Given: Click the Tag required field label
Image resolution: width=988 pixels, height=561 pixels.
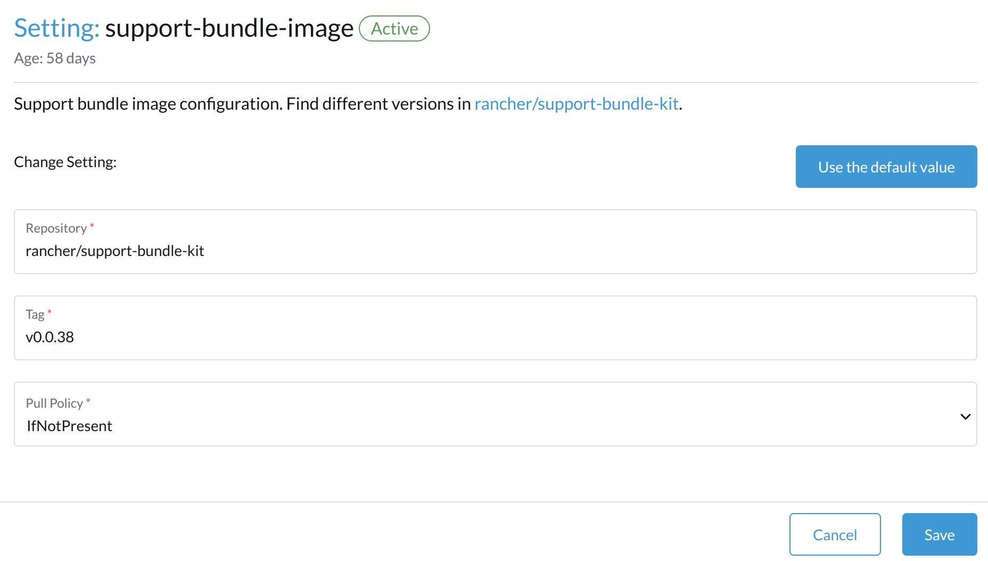Looking at the screenshot, I should tap(36, 314).
